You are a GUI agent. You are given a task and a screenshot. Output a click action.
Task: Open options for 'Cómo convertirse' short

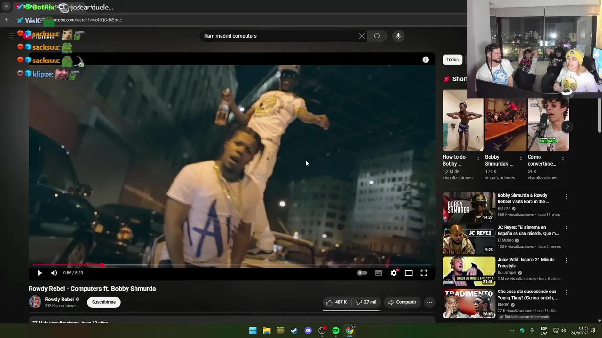[x=563, y=160]
